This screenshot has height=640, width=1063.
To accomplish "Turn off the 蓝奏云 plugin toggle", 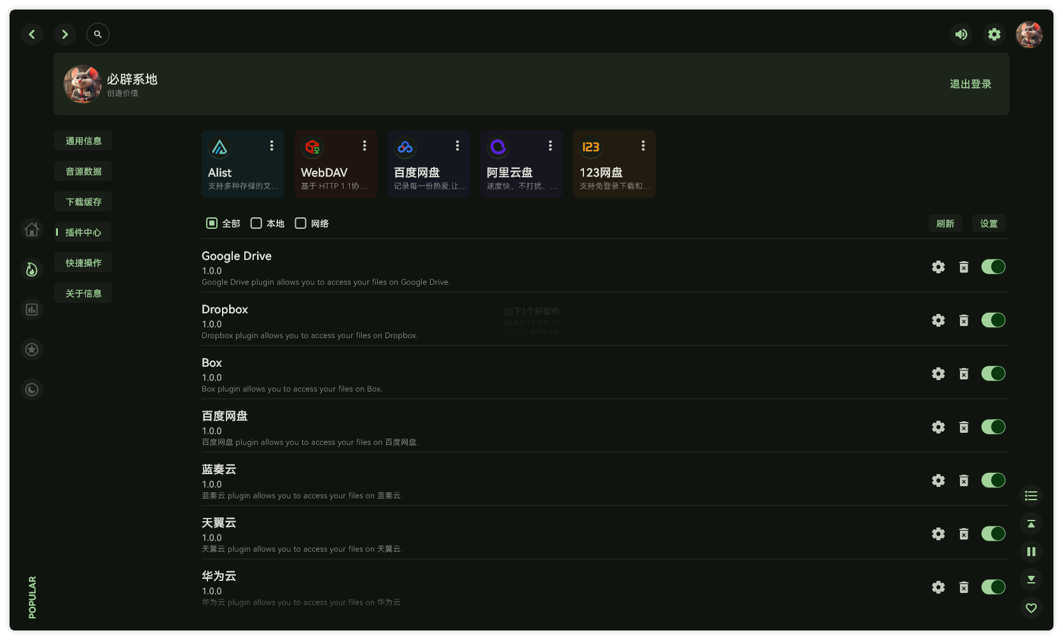I will coord(993,480).
